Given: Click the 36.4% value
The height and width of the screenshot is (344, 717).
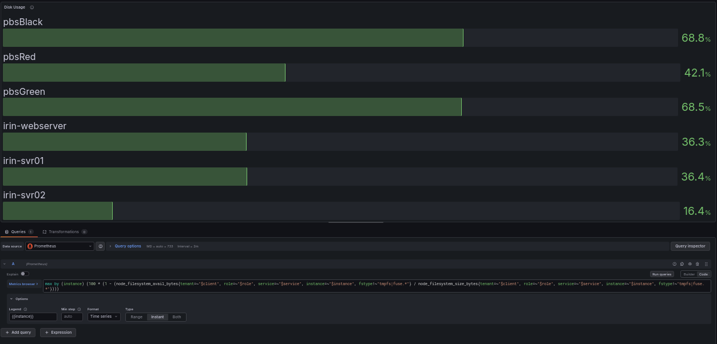Looking at the screenshot, I should [696, 177].
